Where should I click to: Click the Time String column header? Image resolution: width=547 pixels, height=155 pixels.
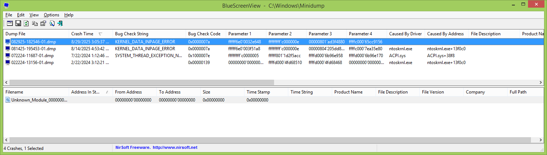coord(310,92)
